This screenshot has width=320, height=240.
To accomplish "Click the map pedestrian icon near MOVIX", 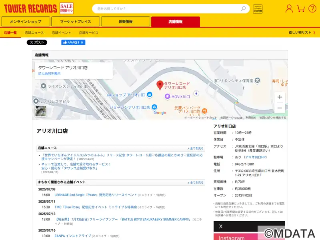I will tap(196, 94).
